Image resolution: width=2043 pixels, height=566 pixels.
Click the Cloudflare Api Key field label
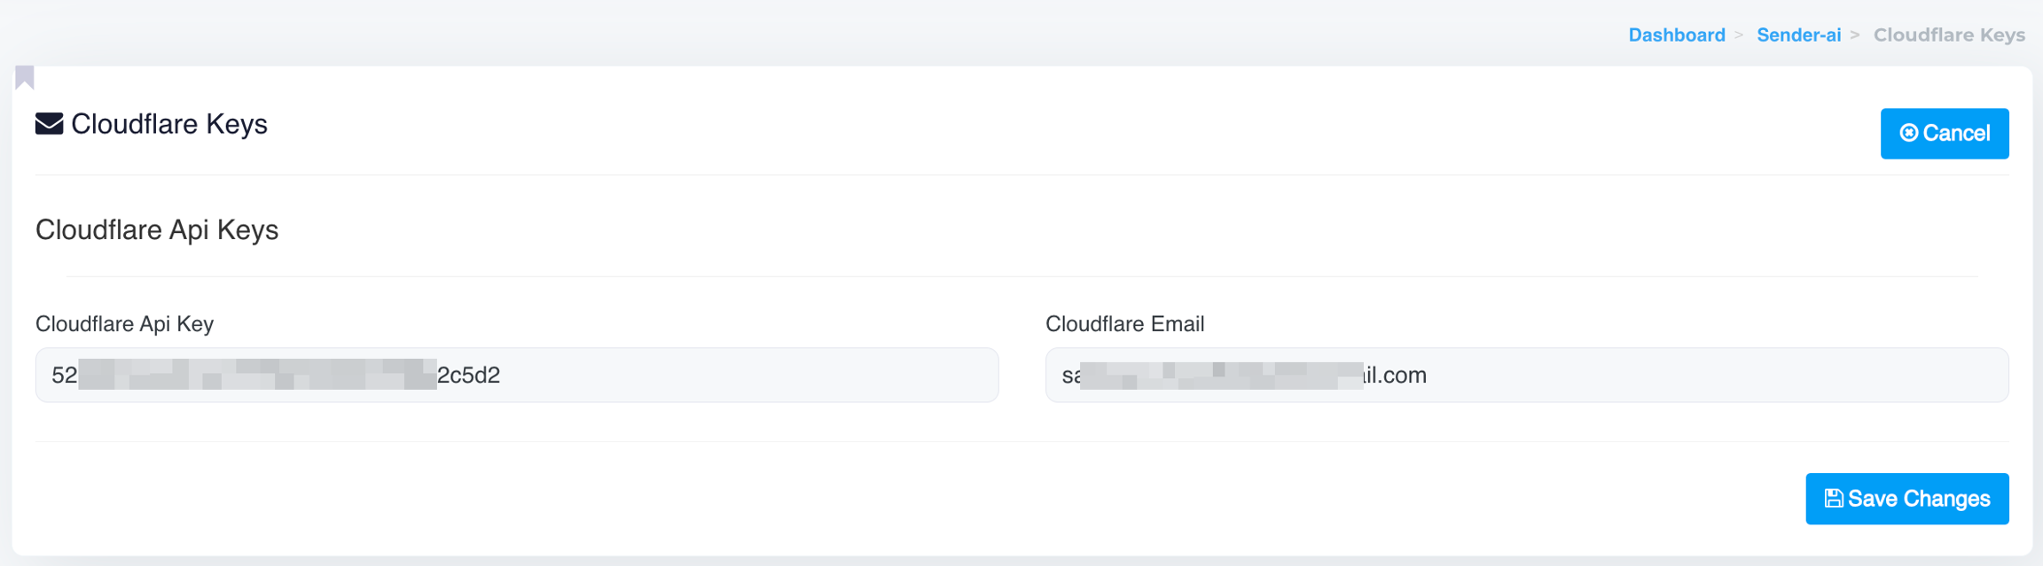click(124, 324)
